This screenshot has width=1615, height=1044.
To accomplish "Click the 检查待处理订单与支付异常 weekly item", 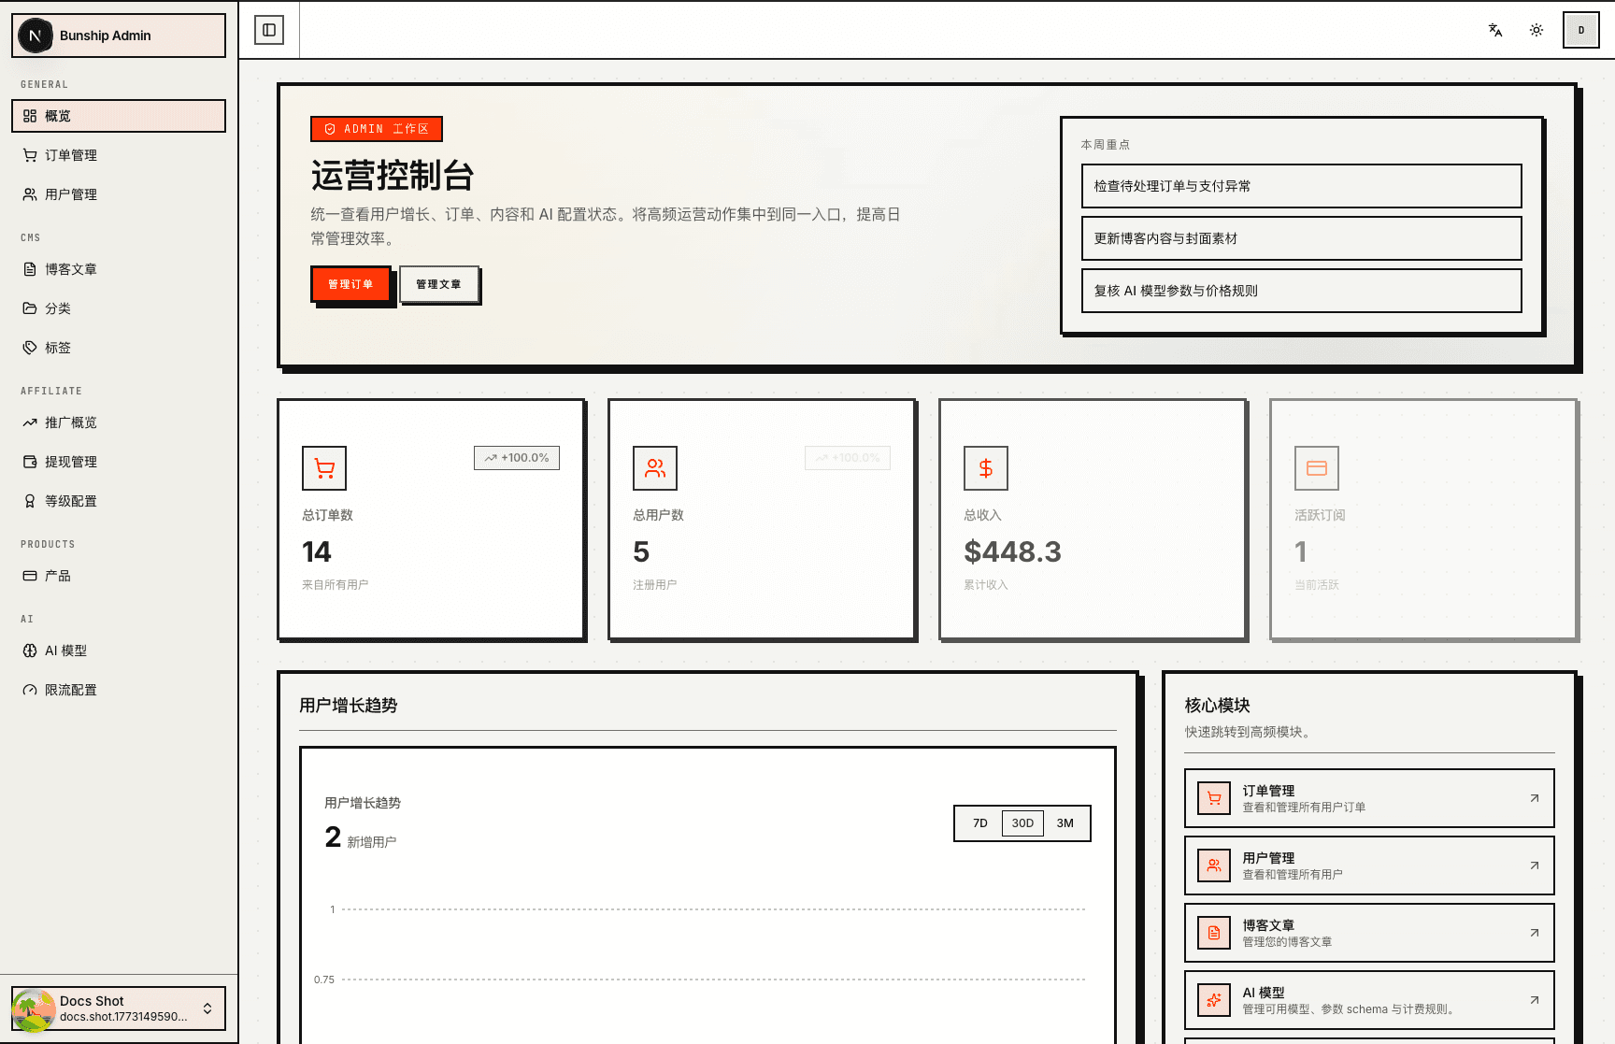I will 1301,186.
